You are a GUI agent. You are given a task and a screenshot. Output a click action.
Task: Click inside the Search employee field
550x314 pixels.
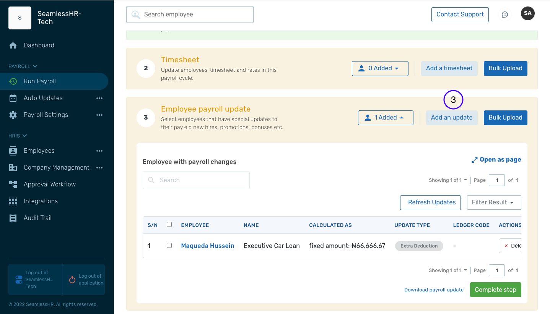[190, 14]
